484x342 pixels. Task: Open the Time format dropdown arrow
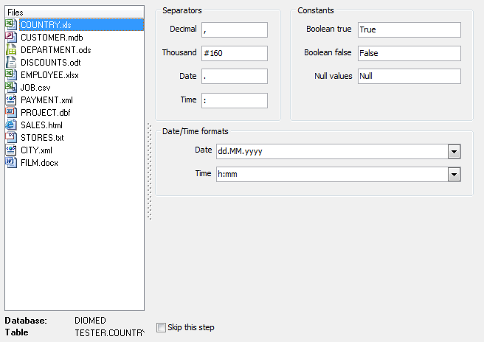tap(454, 175)
